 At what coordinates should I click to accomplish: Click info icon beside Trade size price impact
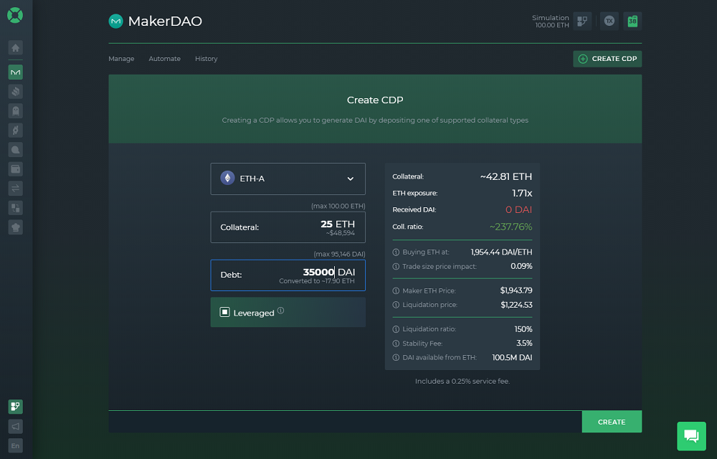point(396,267)
